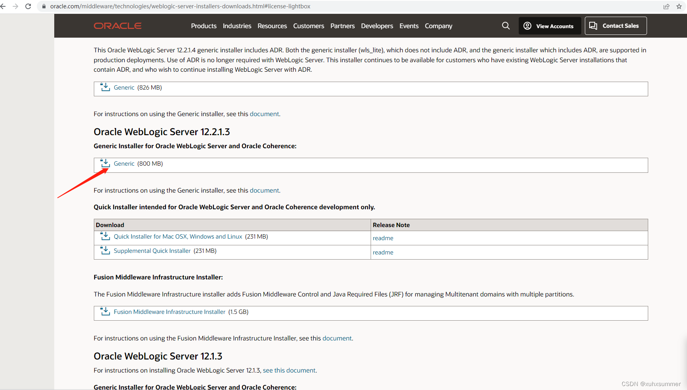Open Industries menu
Screen dimensions: 687x390
pyautogui.click(x=237, y=26)
